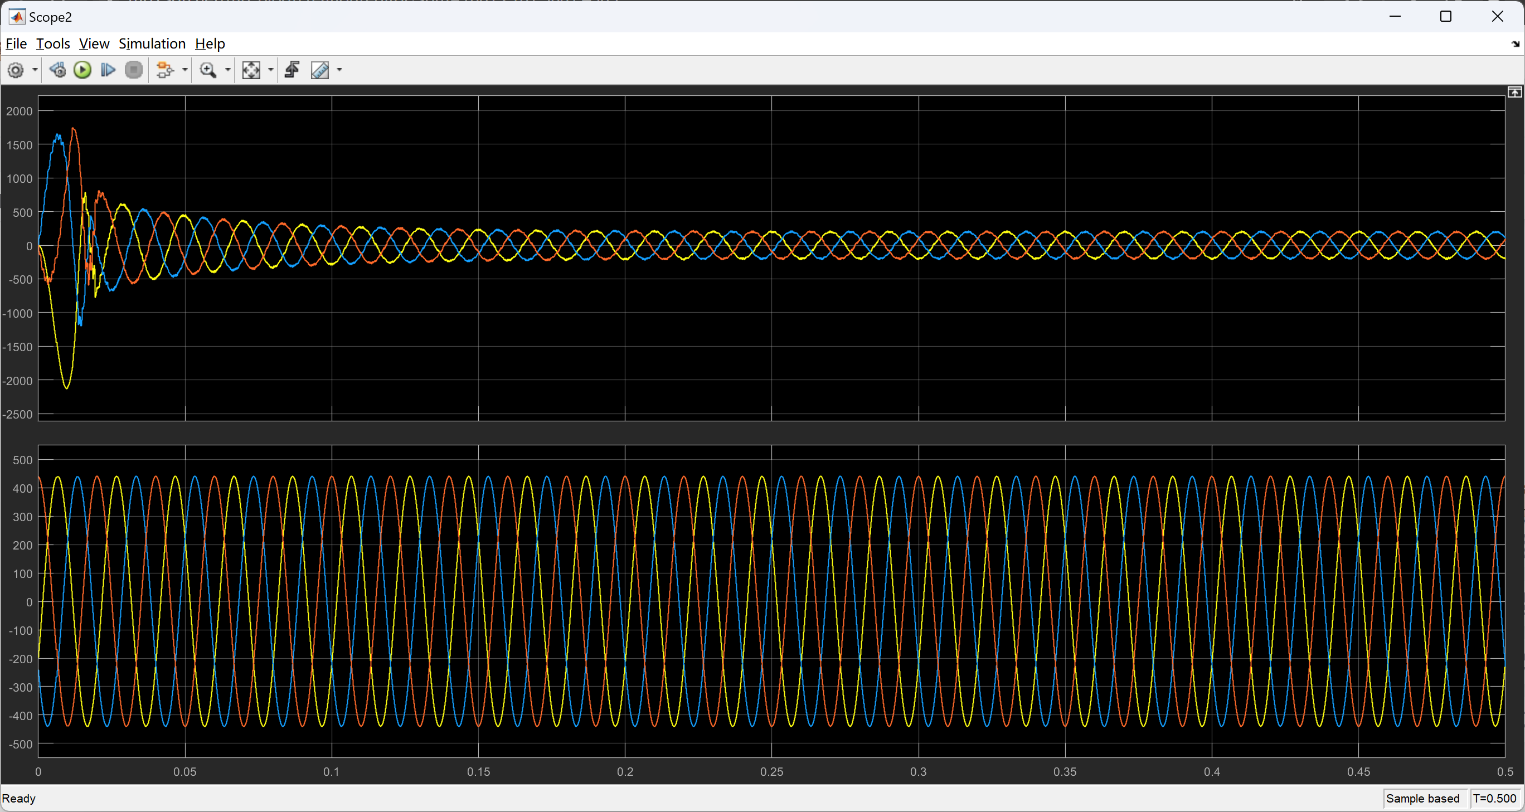The image size is (1525, 812).
Task: Click the Scale Axes Limits icon
Action: (251, 70)
